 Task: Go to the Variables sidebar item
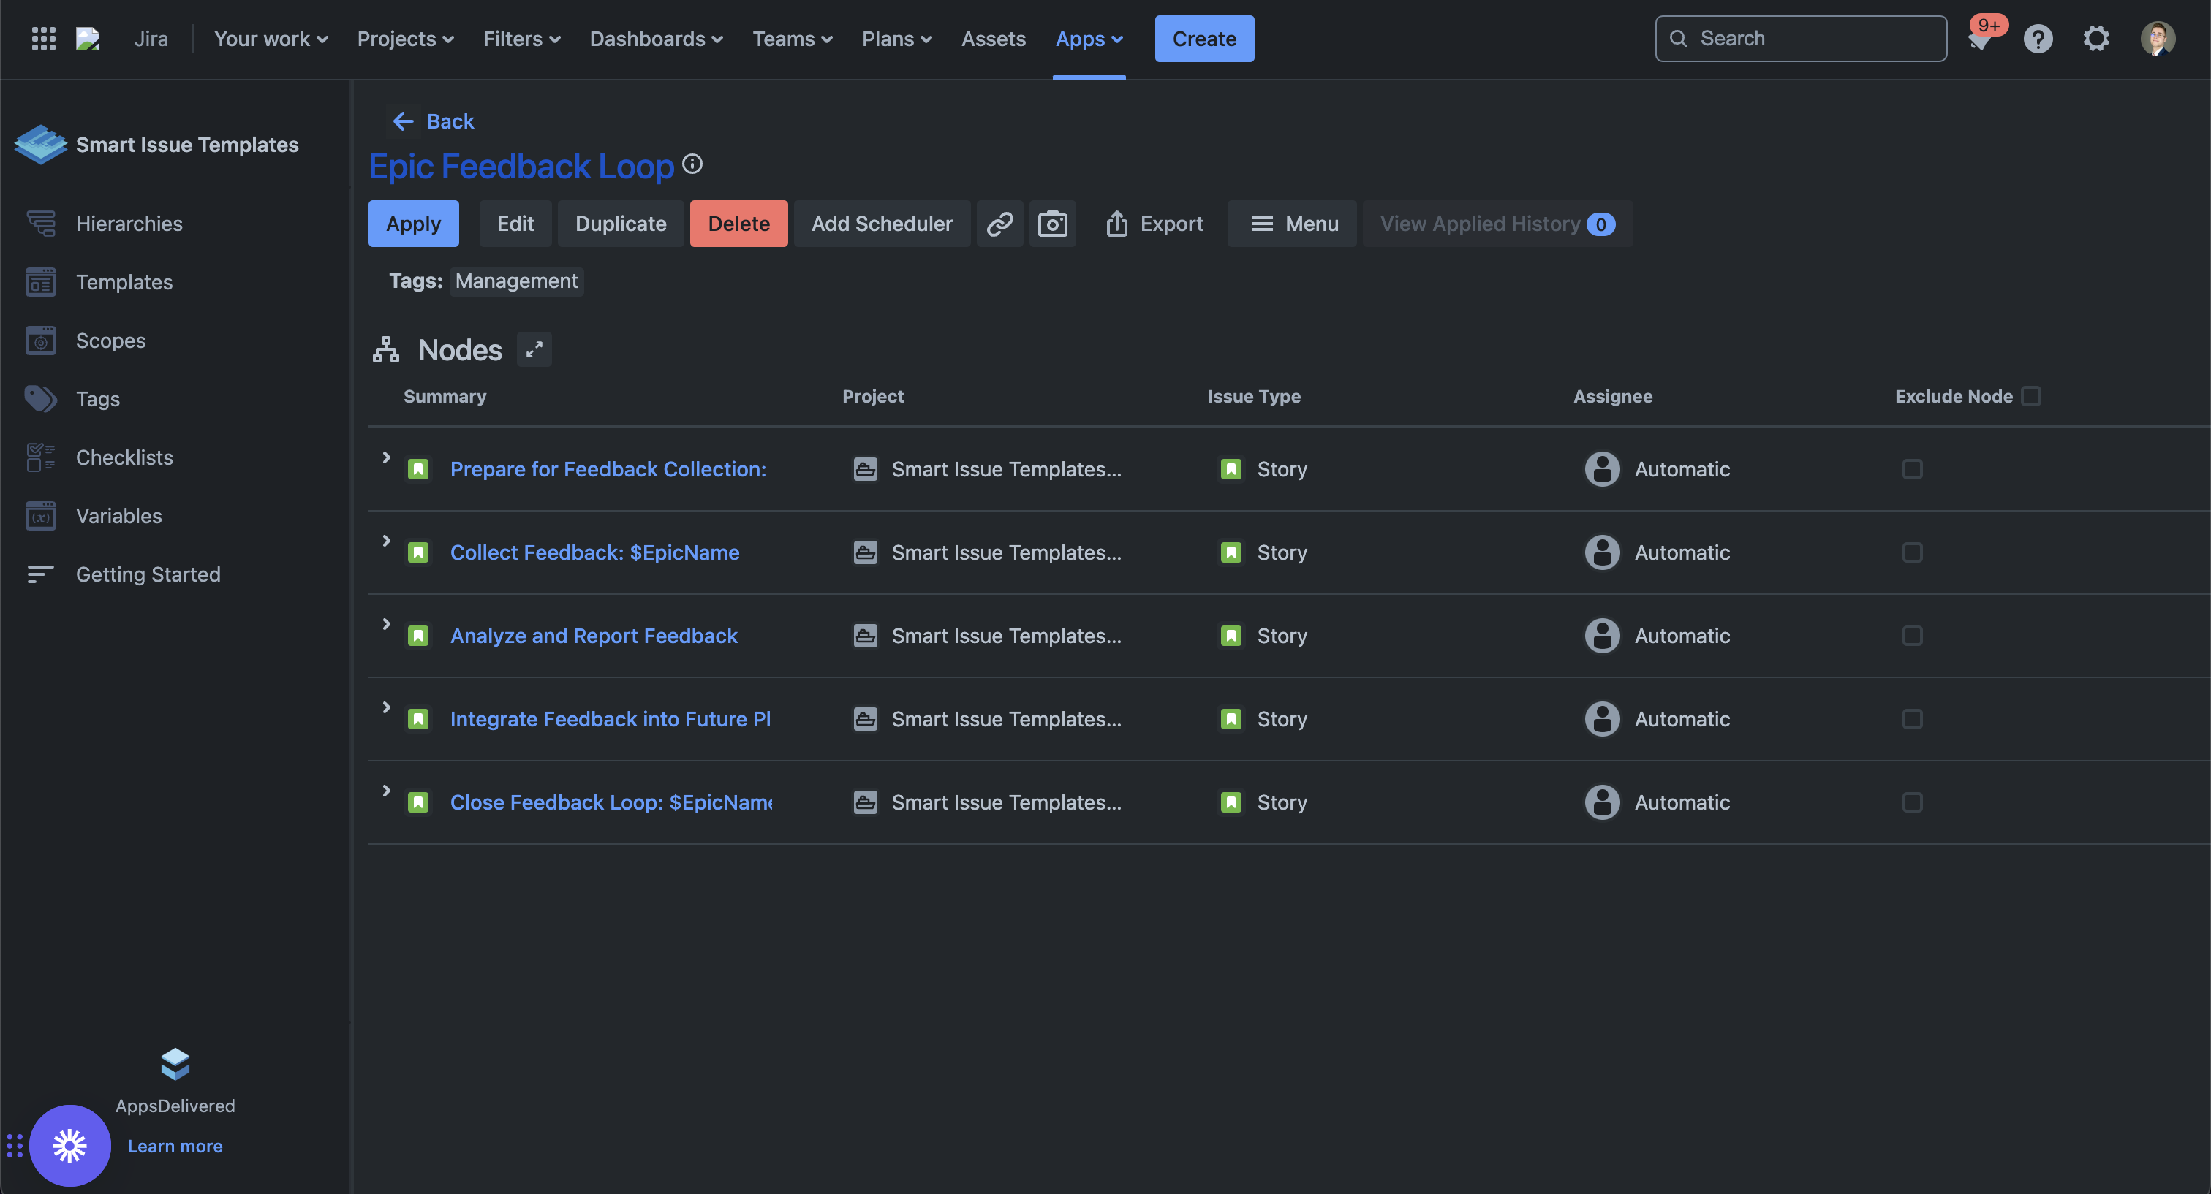[118, 517]
